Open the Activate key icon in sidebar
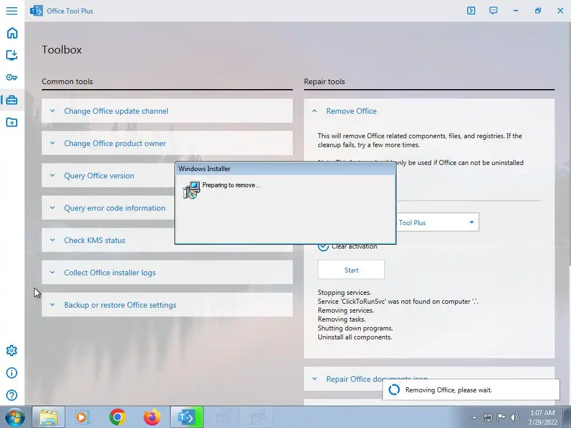Viewport: 571px width, 428px height. coord(12,77)
